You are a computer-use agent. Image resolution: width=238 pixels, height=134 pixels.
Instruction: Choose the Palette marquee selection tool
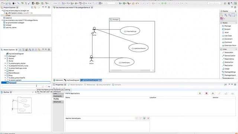(233, 15)
